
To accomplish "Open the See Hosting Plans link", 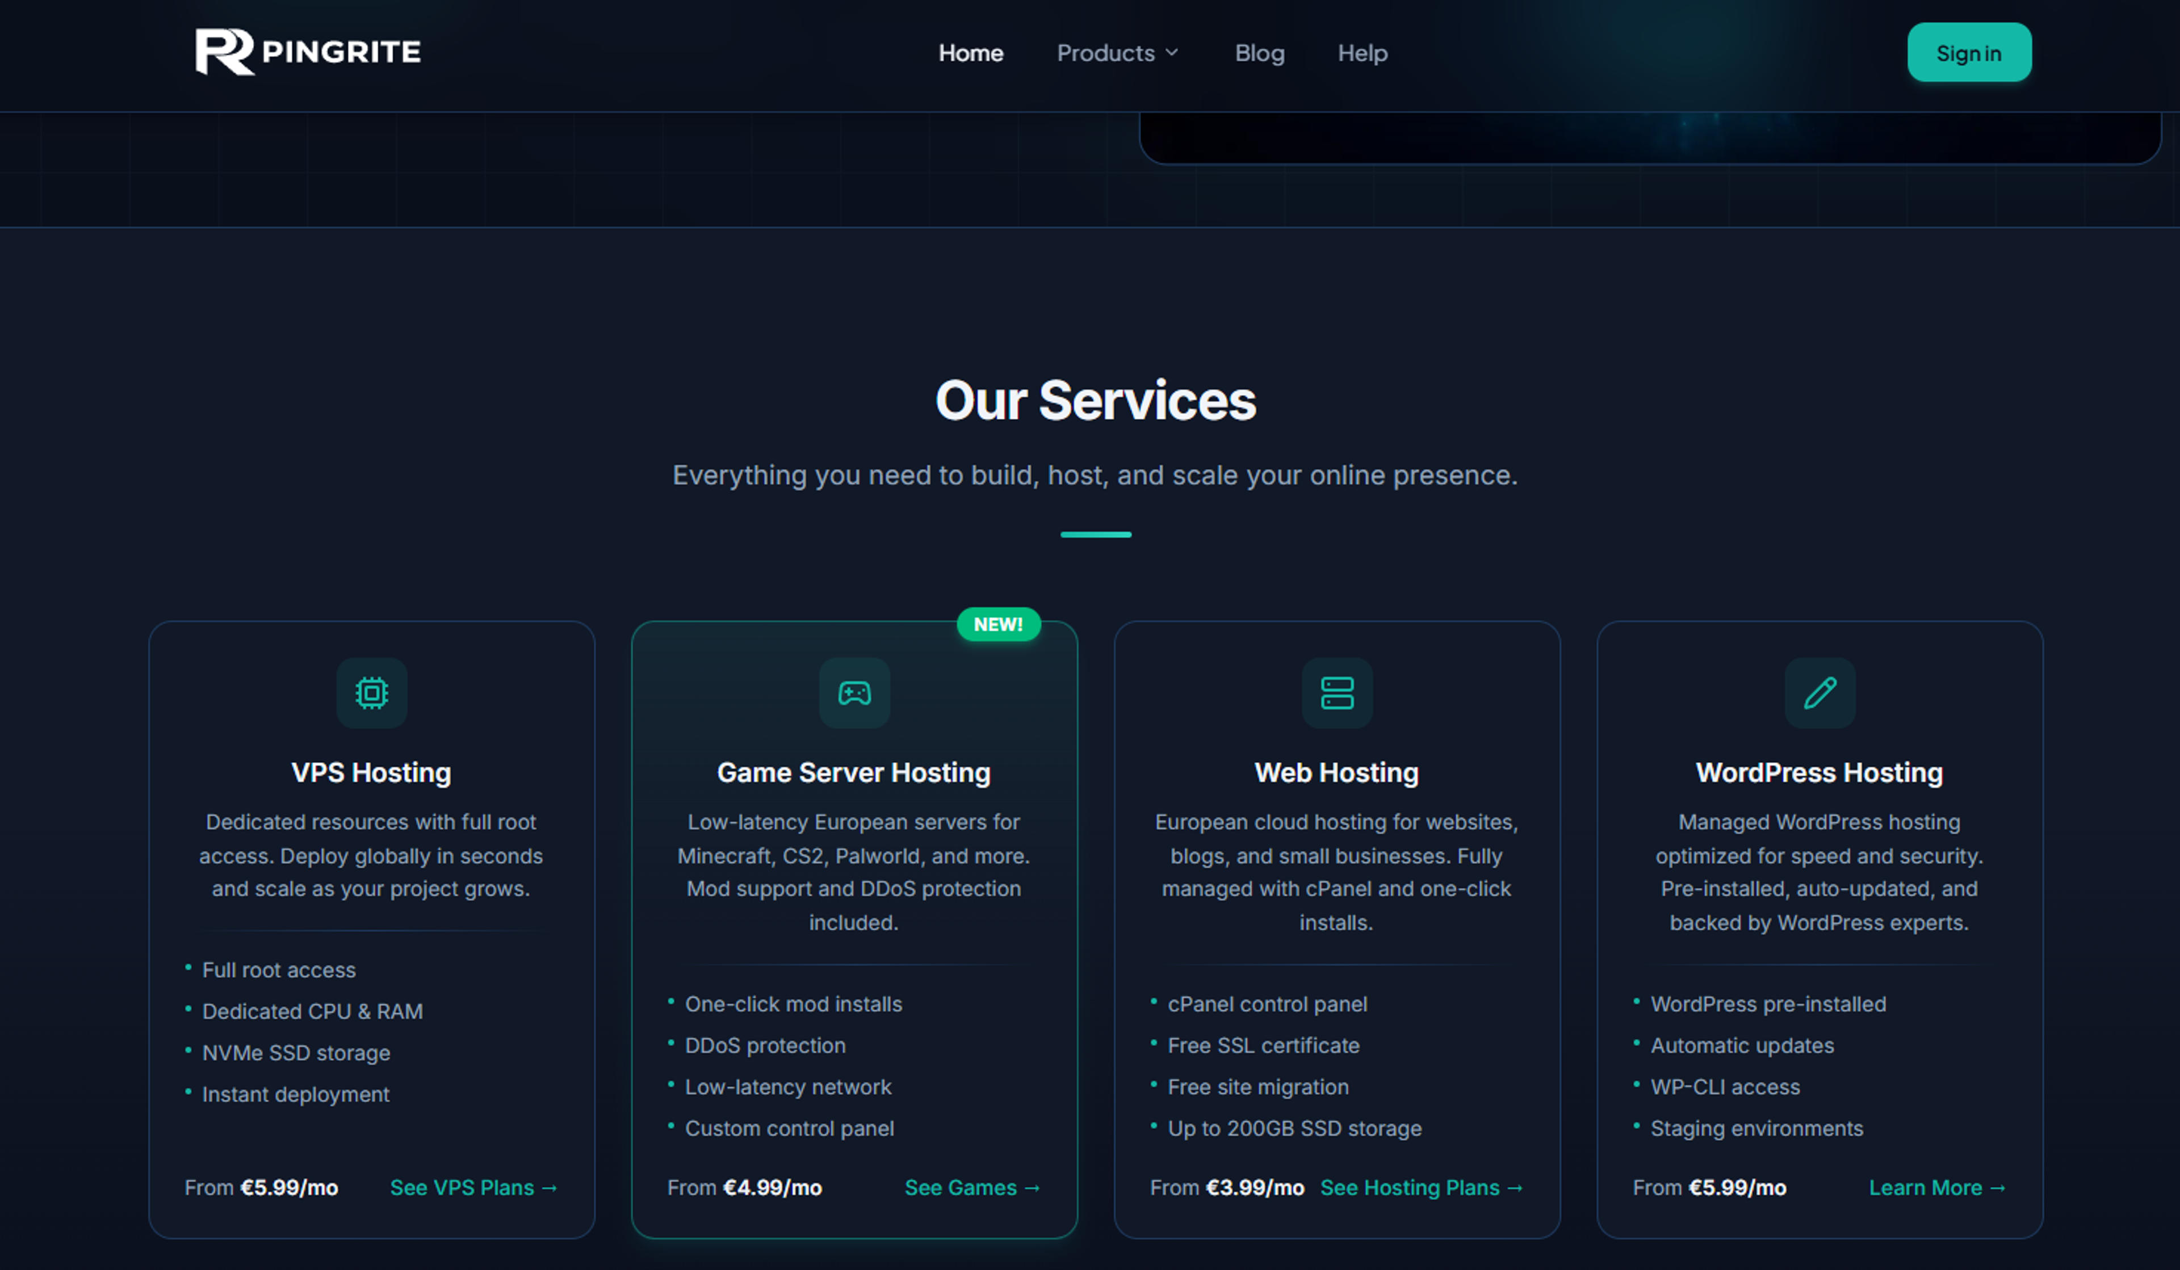I will point(1422,1188).
